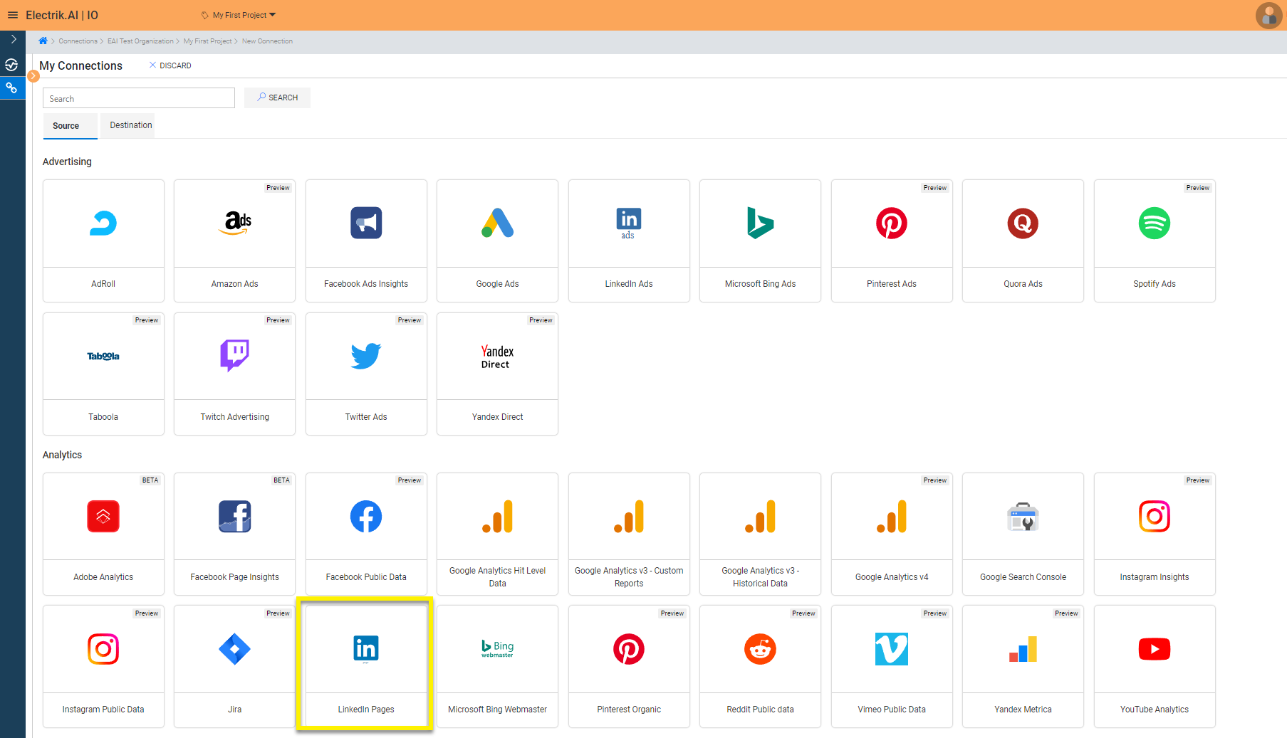Viewport: 1287px width, 738px height.
Task: Click the SEARCH button
Action: tap(277, 97)
